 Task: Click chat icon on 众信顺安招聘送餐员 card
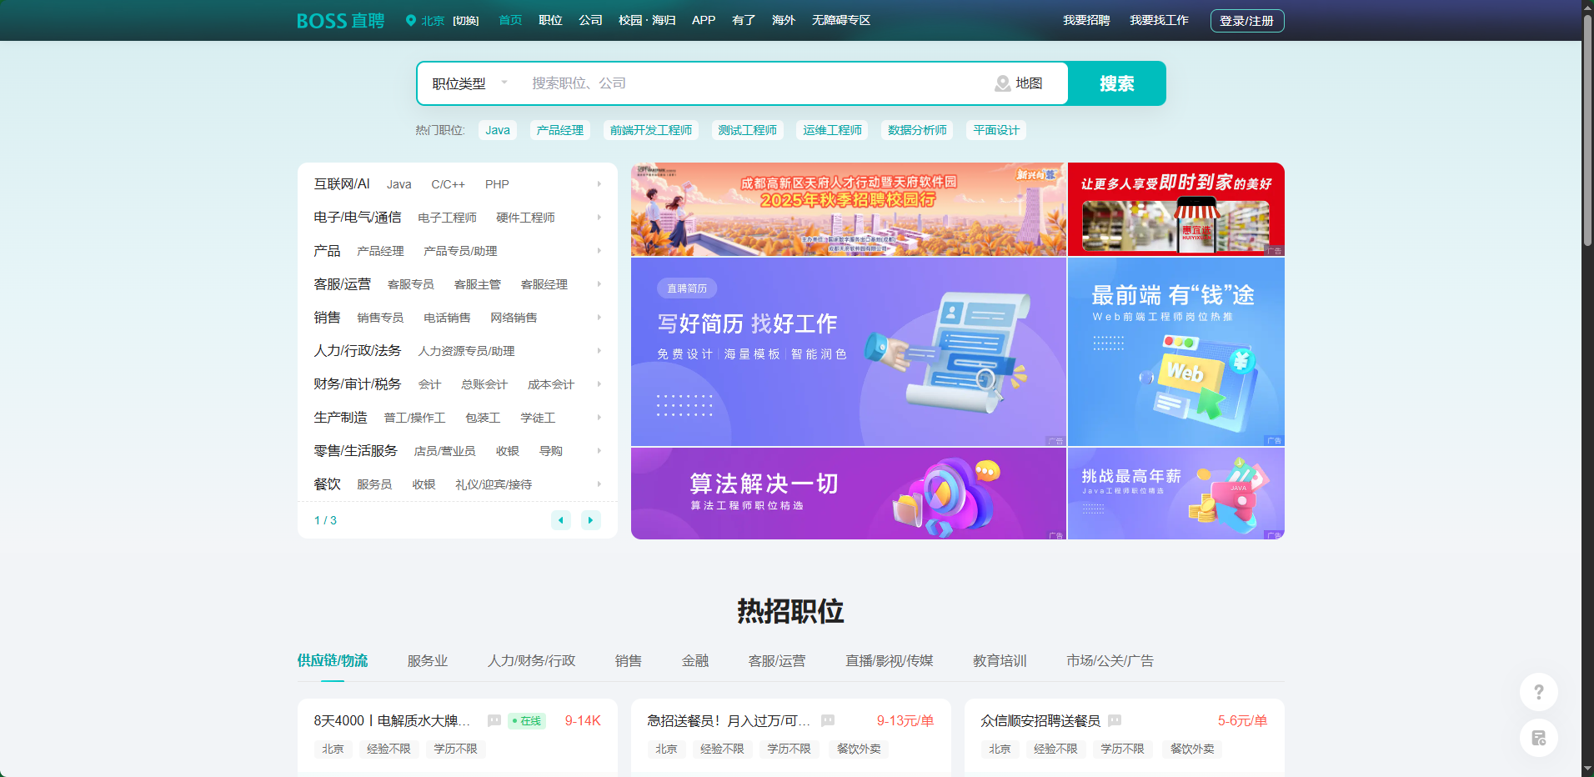[1115, 720]
